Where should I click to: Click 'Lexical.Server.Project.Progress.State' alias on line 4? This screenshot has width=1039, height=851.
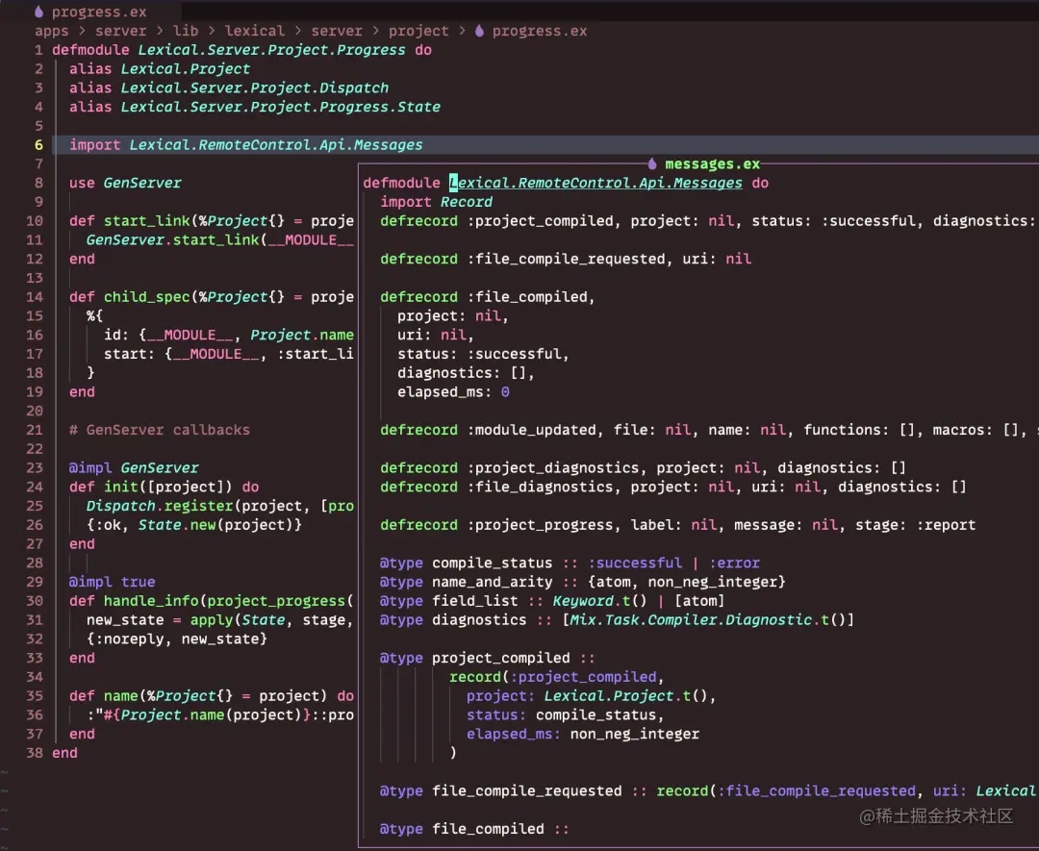point(280,108)
